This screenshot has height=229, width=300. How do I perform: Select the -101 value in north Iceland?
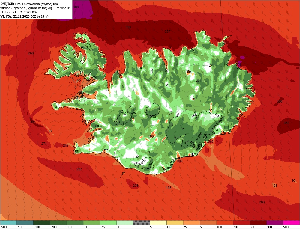tap(165, 70)
